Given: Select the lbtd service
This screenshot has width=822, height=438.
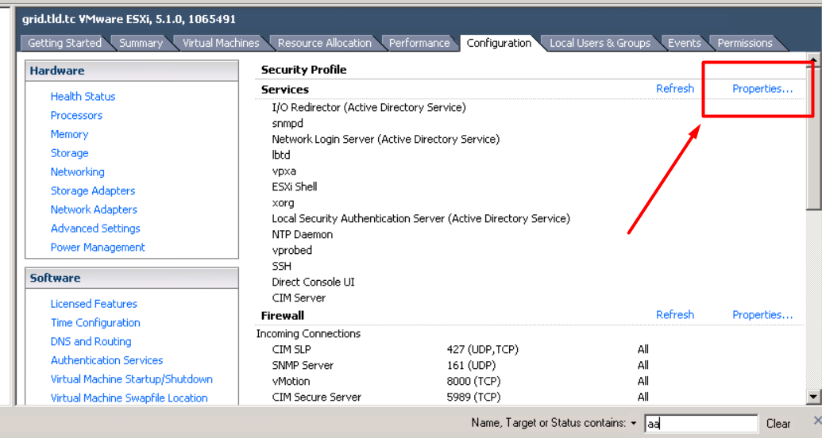Looking at the screenshot, I should tap(281, 155).
